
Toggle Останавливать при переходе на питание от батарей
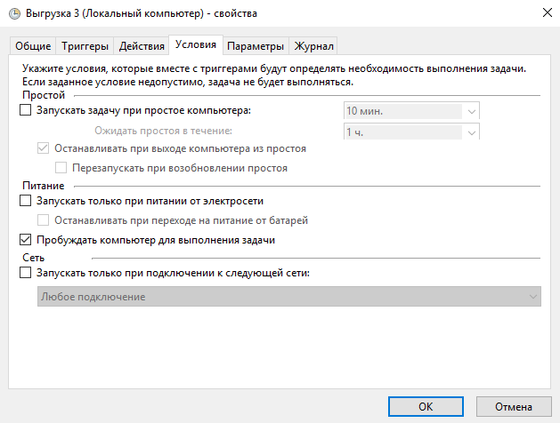tap(43, 220)
